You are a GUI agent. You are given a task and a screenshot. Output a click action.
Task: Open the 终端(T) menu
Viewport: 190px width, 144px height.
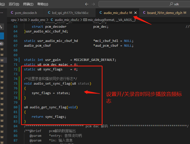[28, 4]
